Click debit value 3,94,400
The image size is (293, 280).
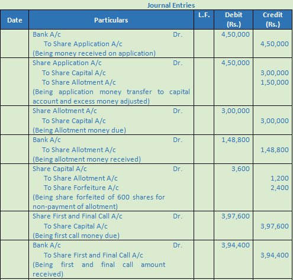(x=236, y=245)
